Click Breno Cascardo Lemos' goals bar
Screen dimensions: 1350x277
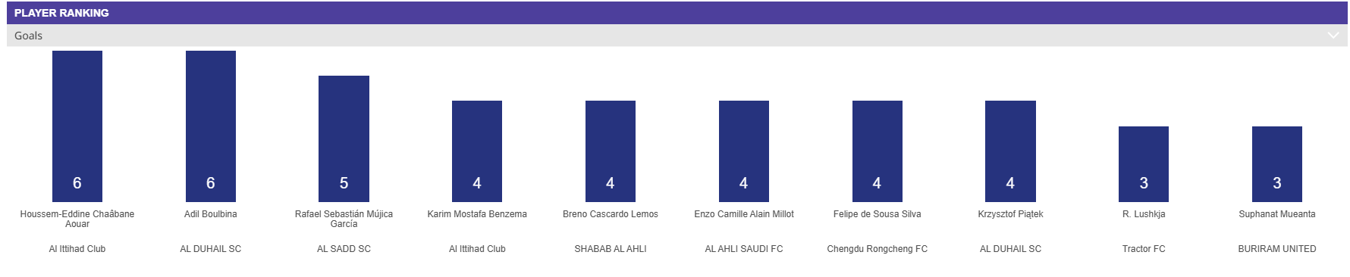(x=611, y=151)
